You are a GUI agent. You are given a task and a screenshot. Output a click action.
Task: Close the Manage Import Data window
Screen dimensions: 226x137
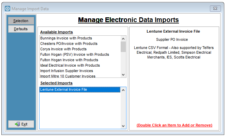pyautogui.click(x=215, y=8)
